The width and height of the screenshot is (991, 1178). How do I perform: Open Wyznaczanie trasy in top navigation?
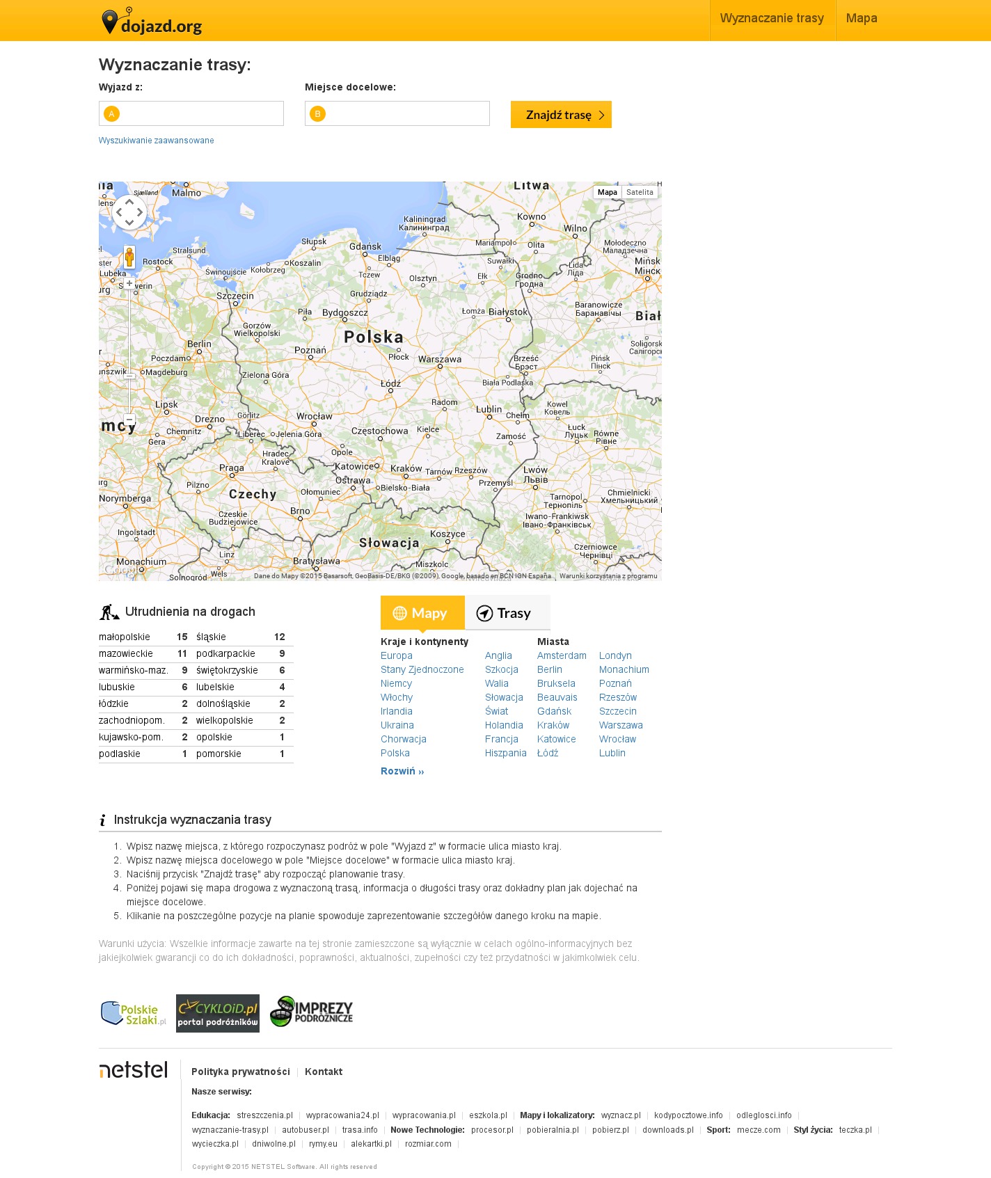[772, 19]
